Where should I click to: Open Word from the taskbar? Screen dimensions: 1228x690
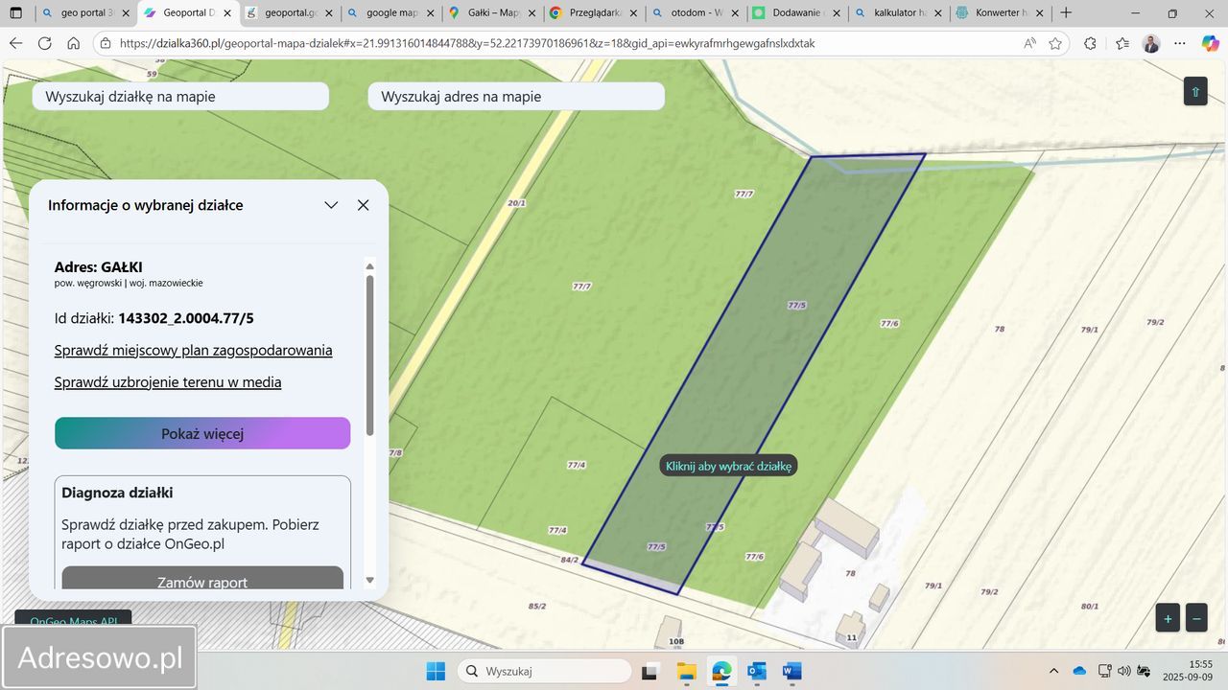pos(791,670)
